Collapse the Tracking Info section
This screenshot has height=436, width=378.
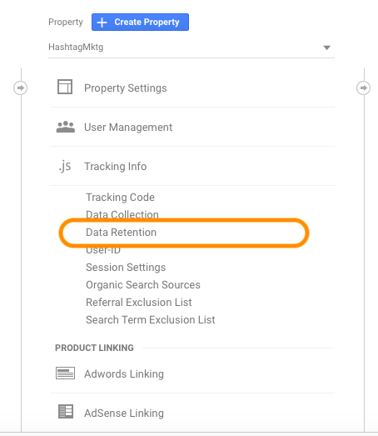click(115, 166)
